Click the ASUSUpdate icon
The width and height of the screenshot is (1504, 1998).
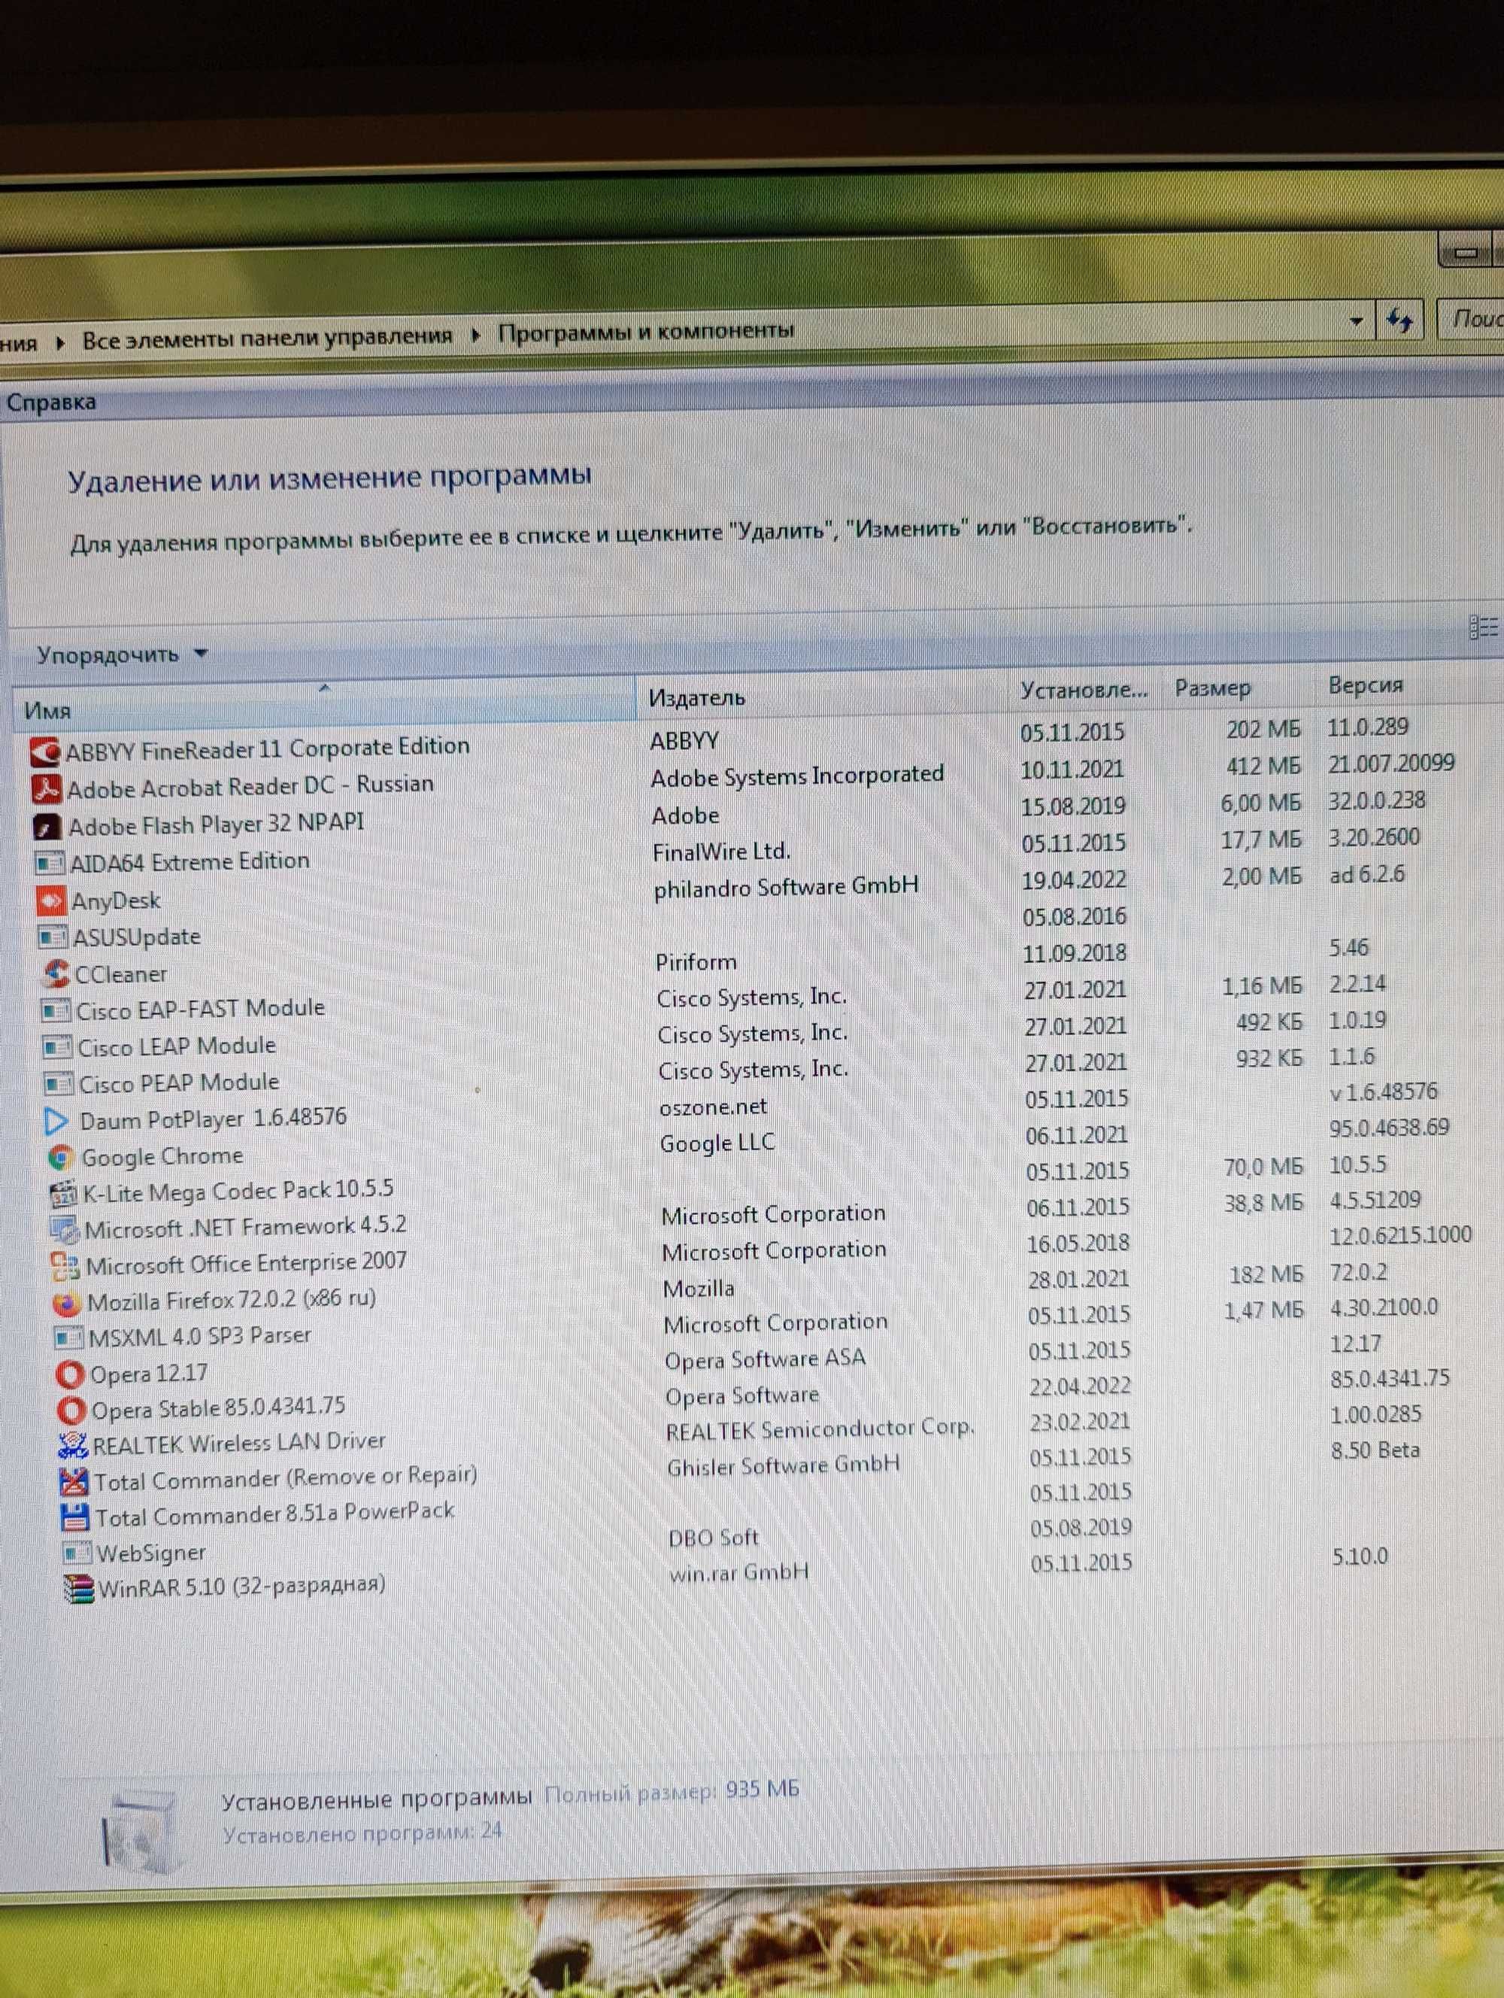pos(53,937)
